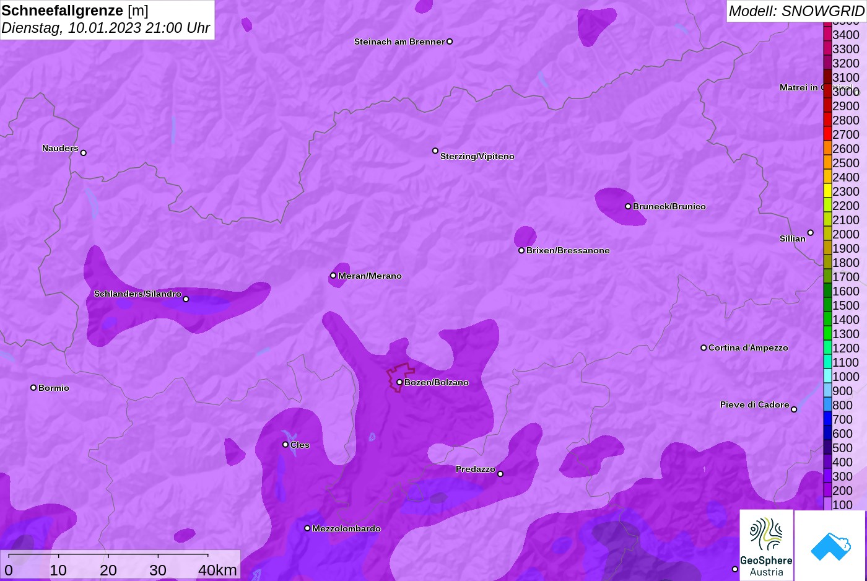The width and height of the screenshot is (867, 581).
Task: Select the Brixen/Bressanone marker dot
Action: click(521, 250)
